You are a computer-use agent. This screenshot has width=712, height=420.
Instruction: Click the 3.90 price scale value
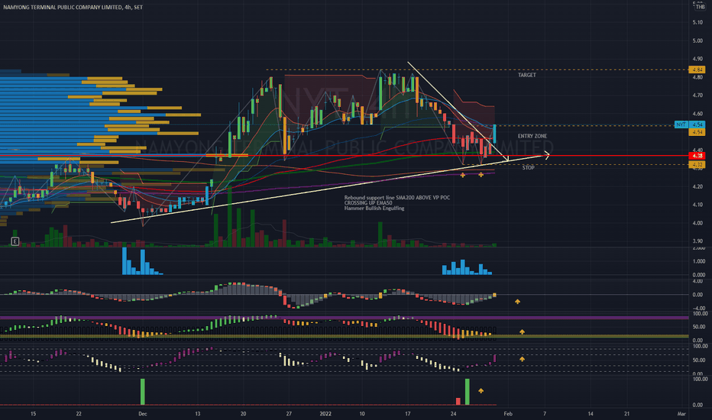pyautogui.click(x=697, y=241)
